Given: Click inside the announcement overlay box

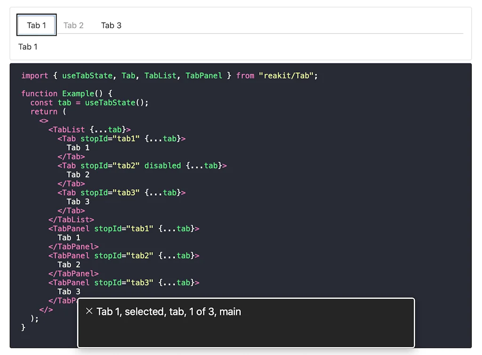Looking at the screenshot, I should (x=245, y=329).
